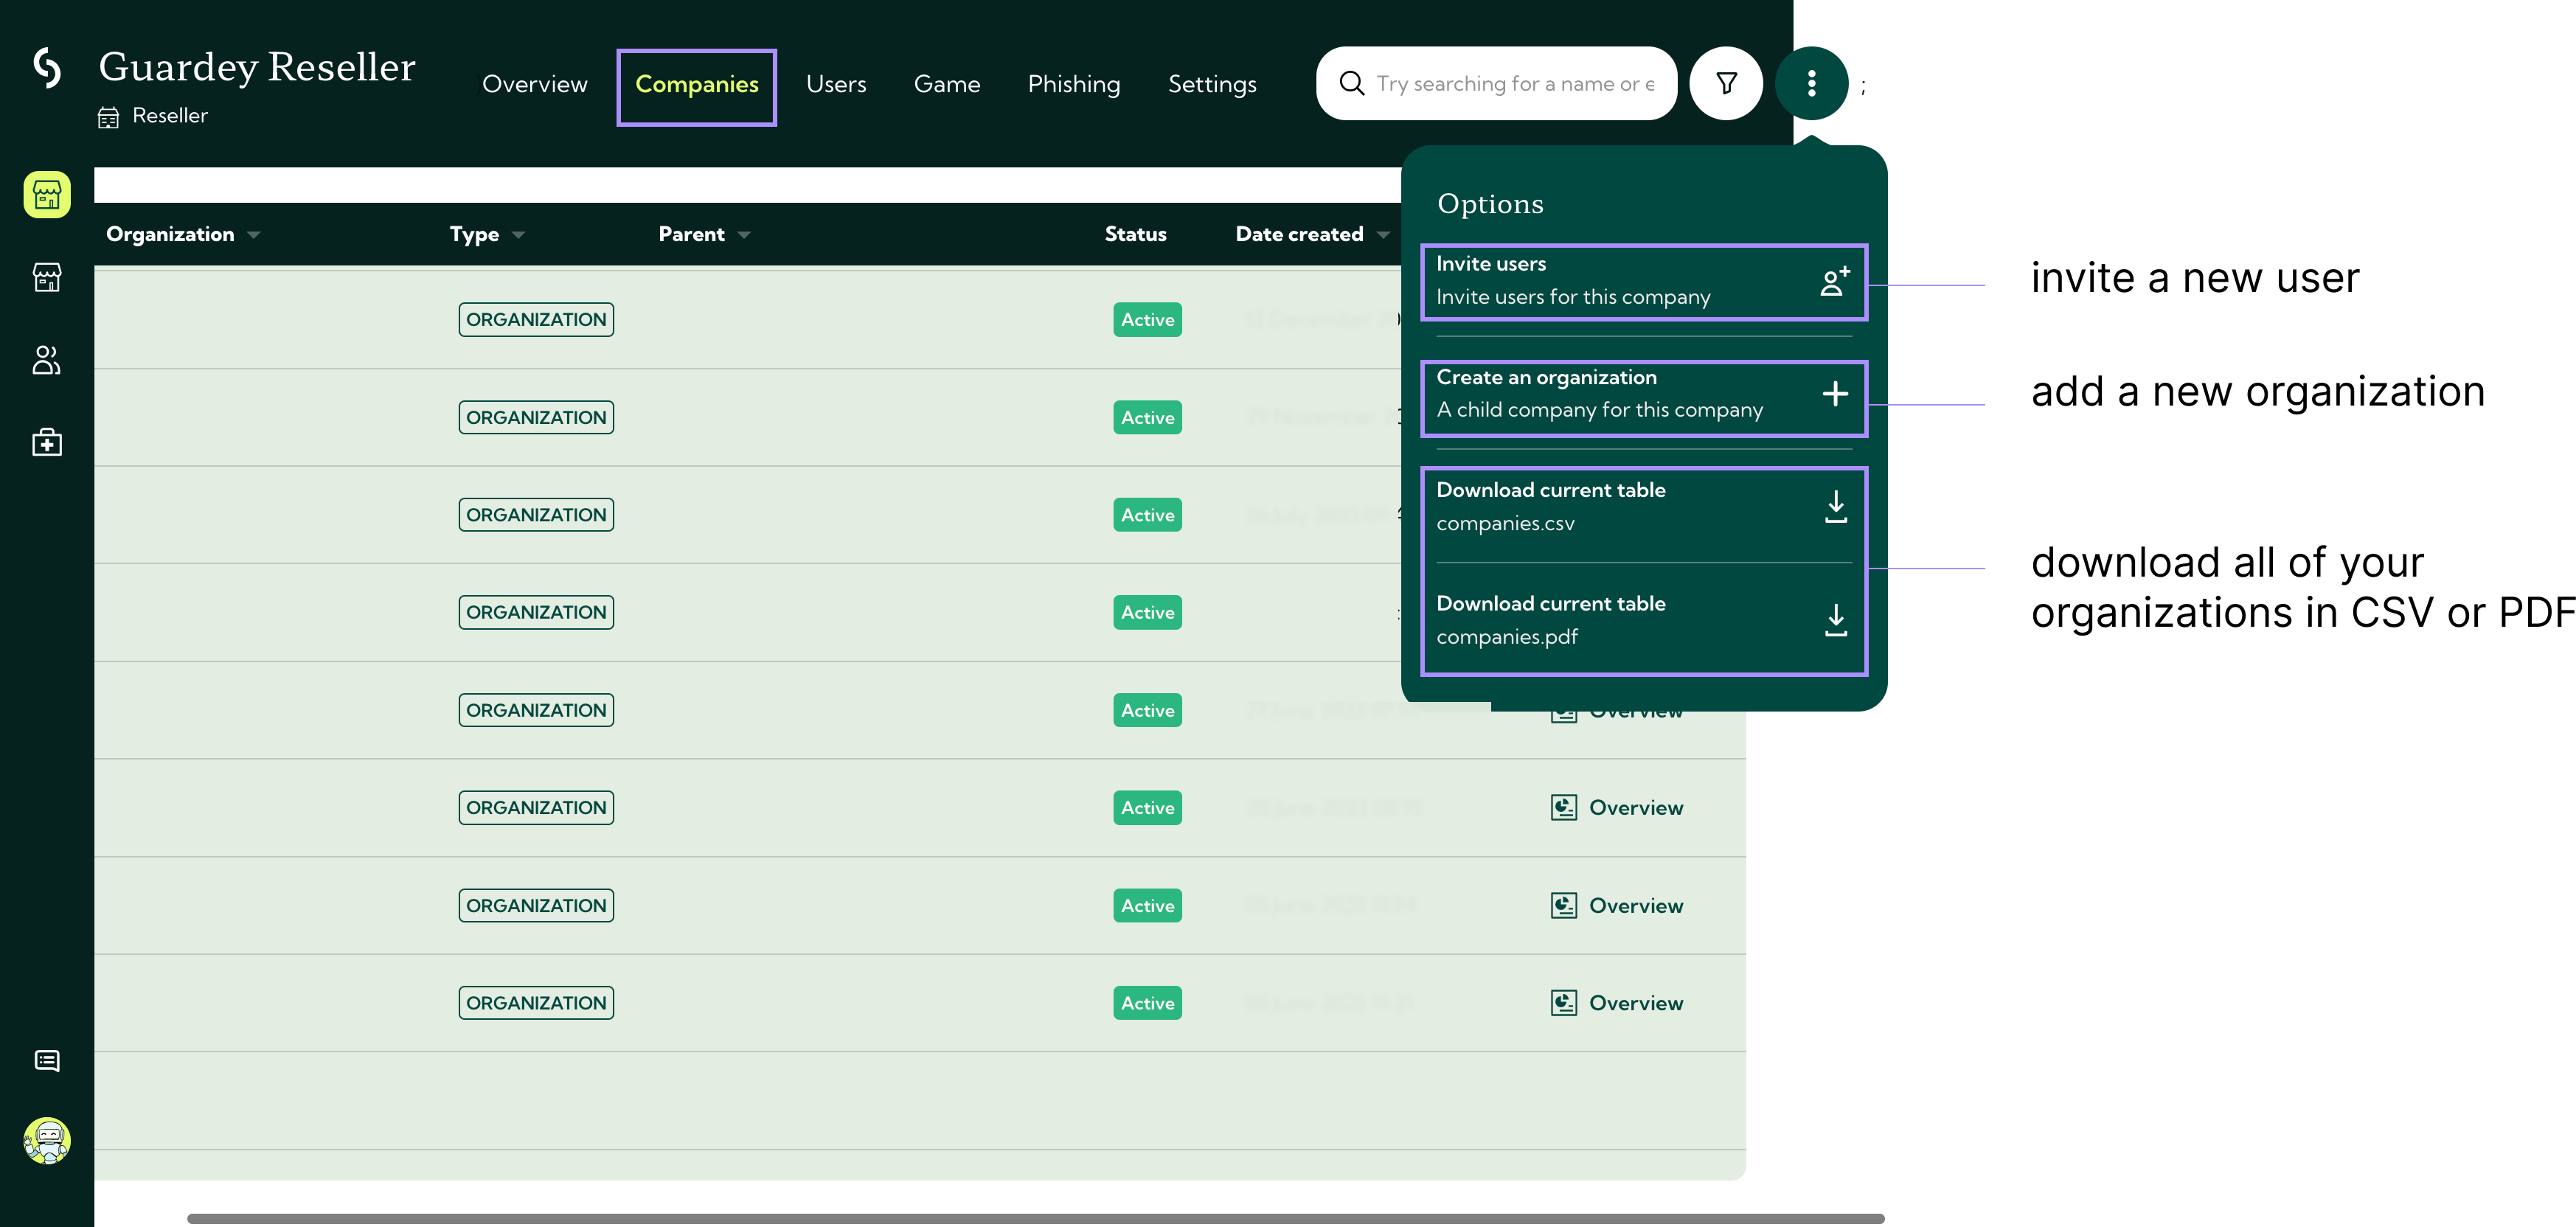Click the Overview chart icon in second-last row
Viewport: 2576px width, 1227px height.
1563,906
